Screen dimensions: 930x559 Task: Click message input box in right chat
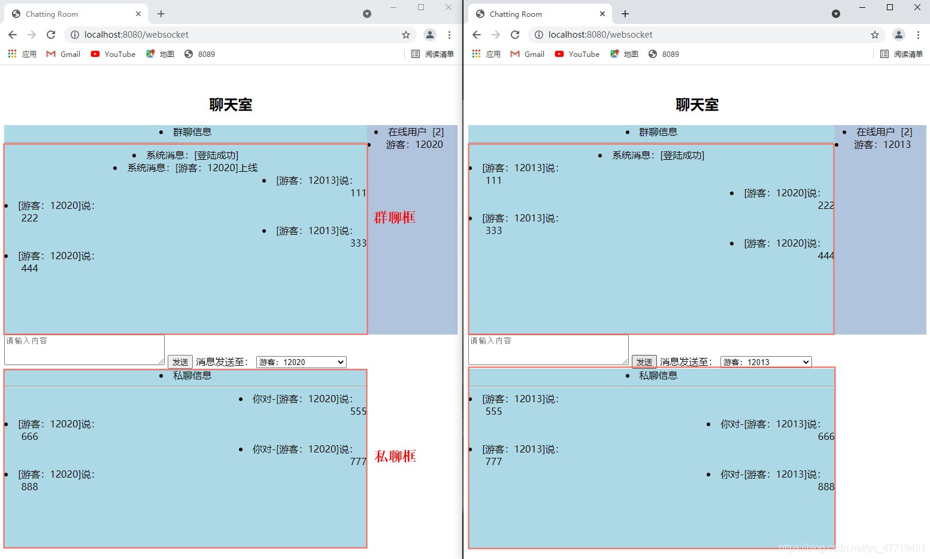point(549,350)
